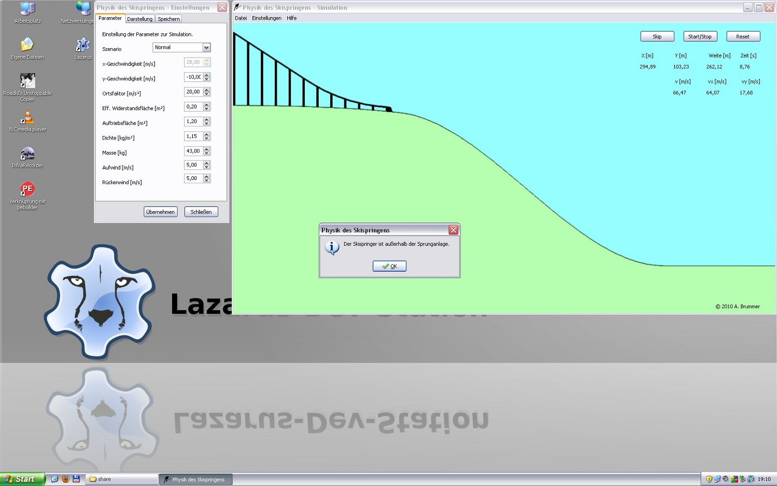Image resolution: width=777 pixels, height=486 pixels.
Task: Open the Arbeitsplatz desktop icon
Action: 27,9
